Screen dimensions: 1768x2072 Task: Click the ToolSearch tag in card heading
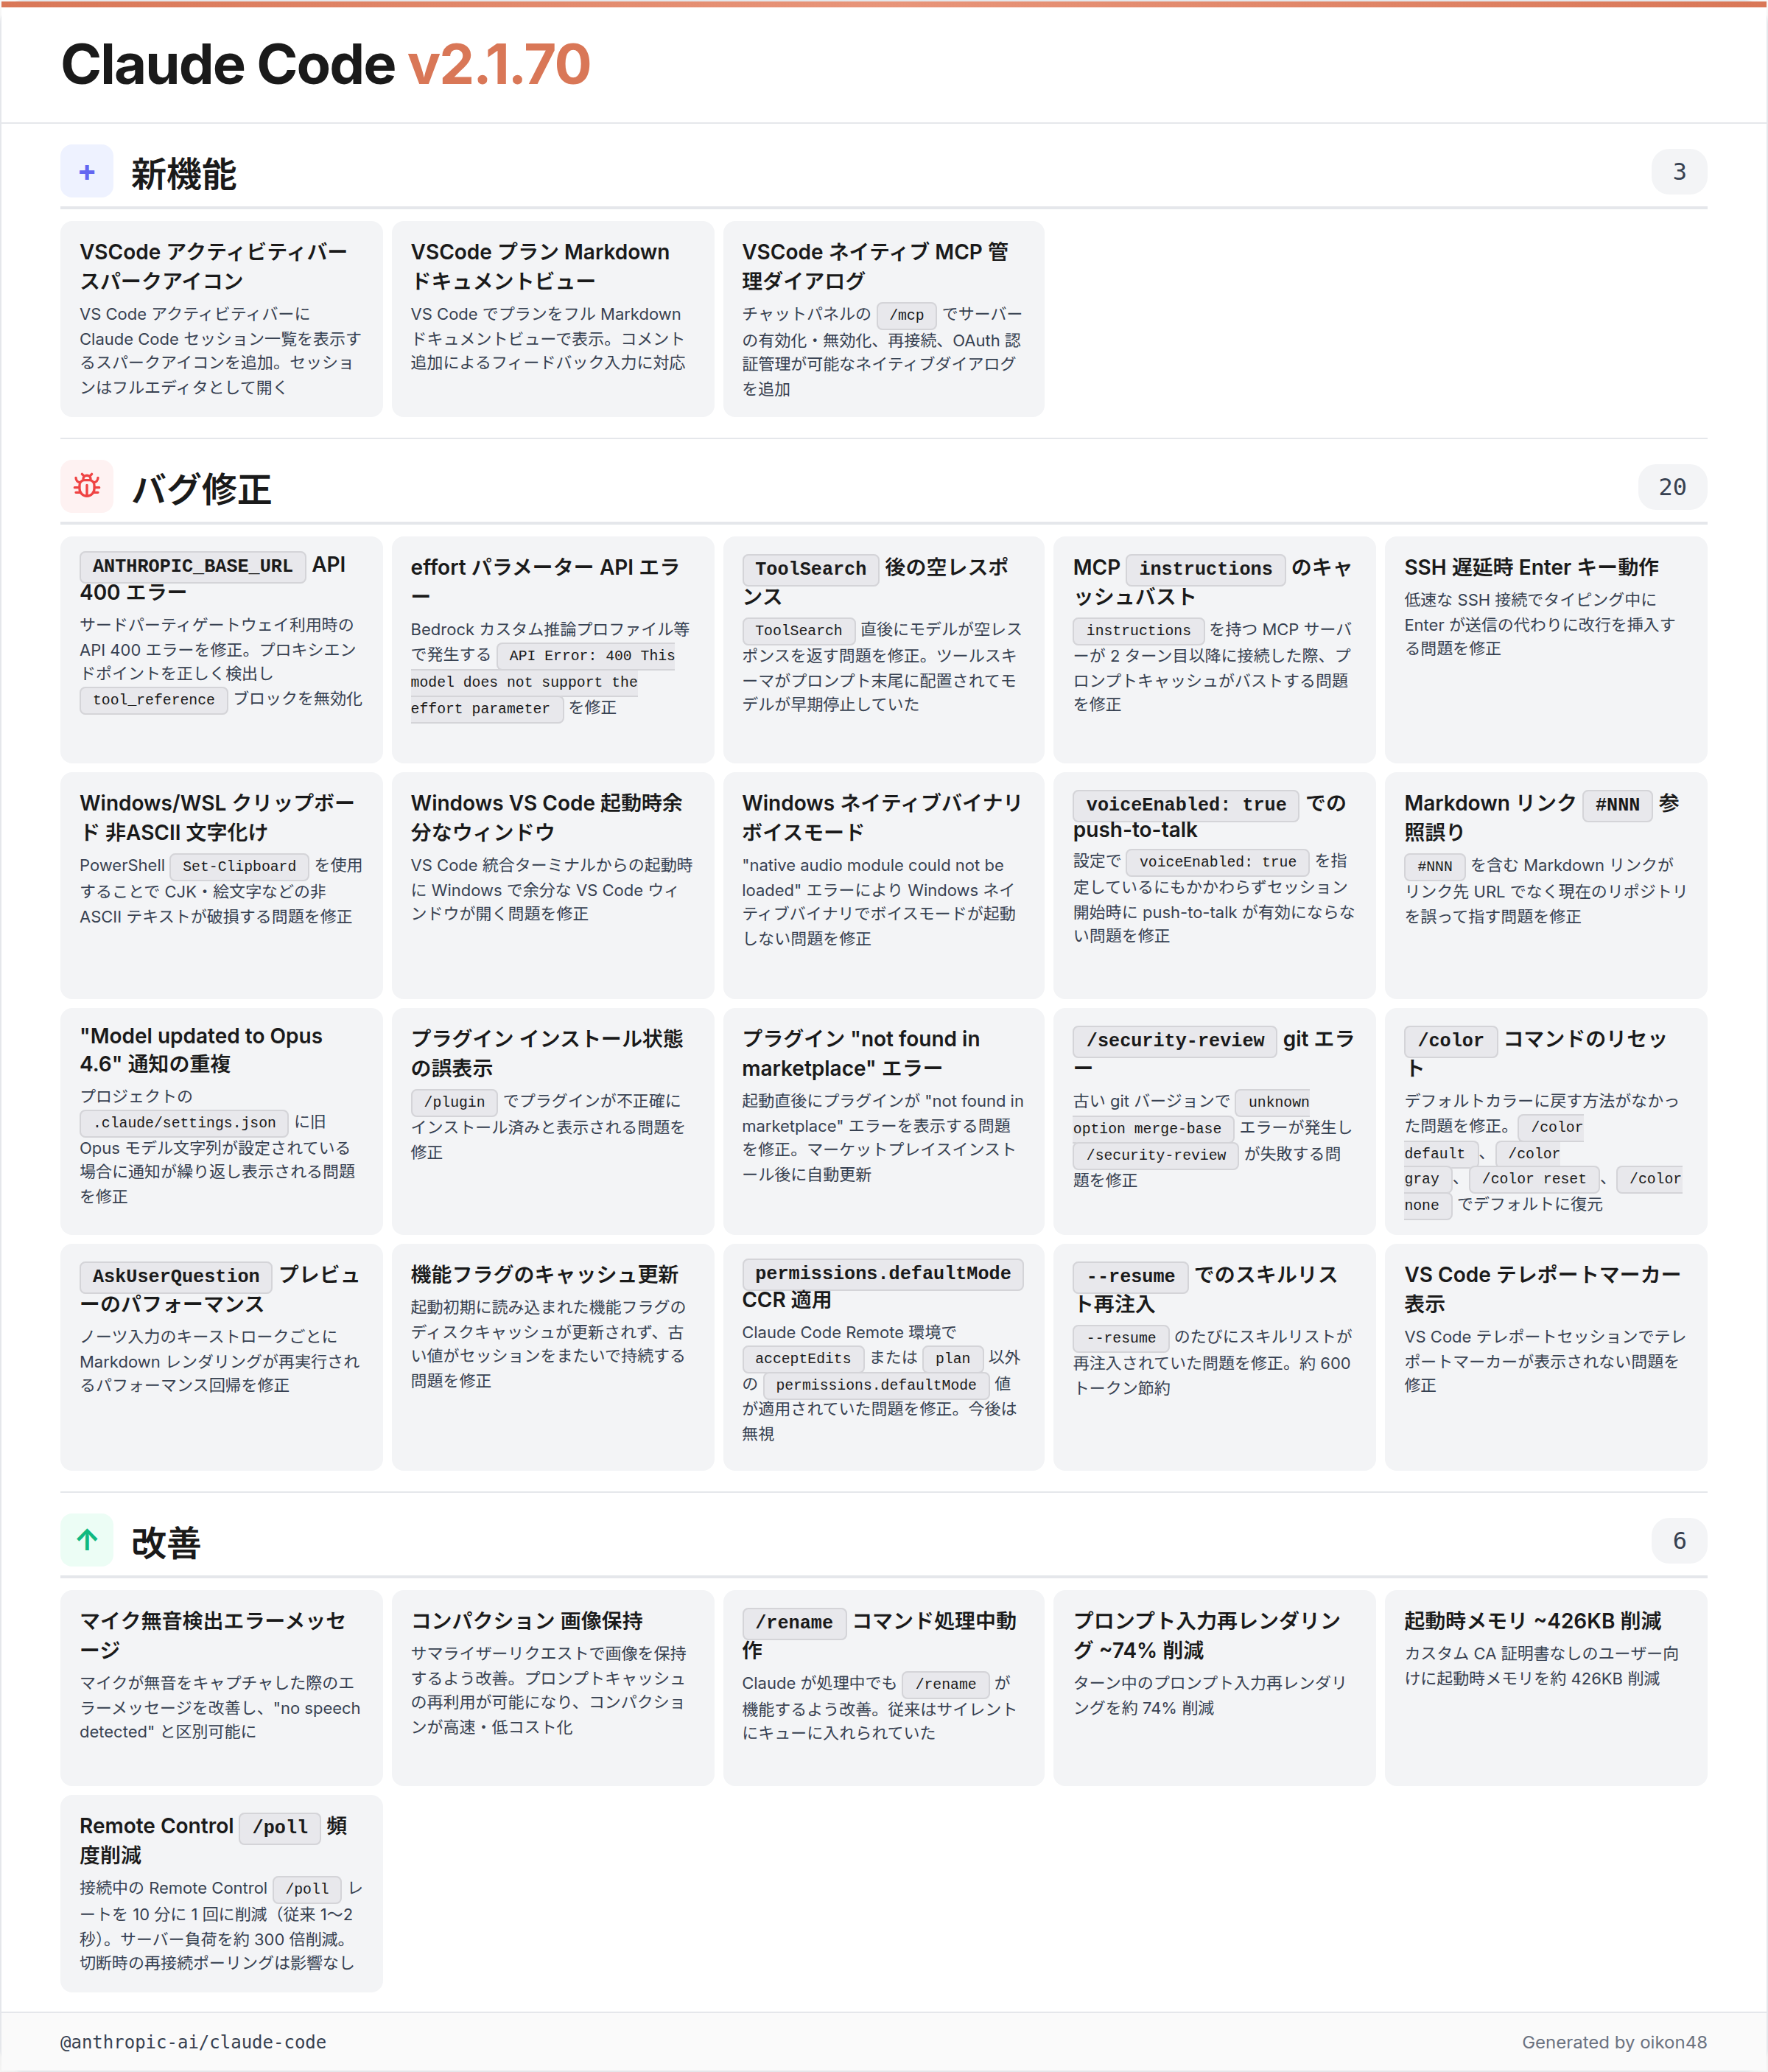(810, 569)
